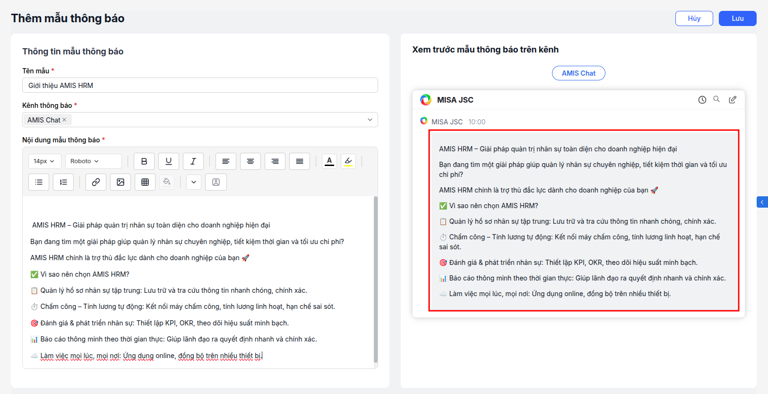768x394 pixels.
Task: Click the MISA JSC logo in the preview header
Action: (x=426, y=100)
